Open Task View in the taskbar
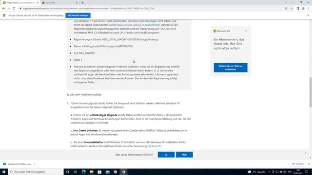 pyautogui.click(x=76, y=172)
